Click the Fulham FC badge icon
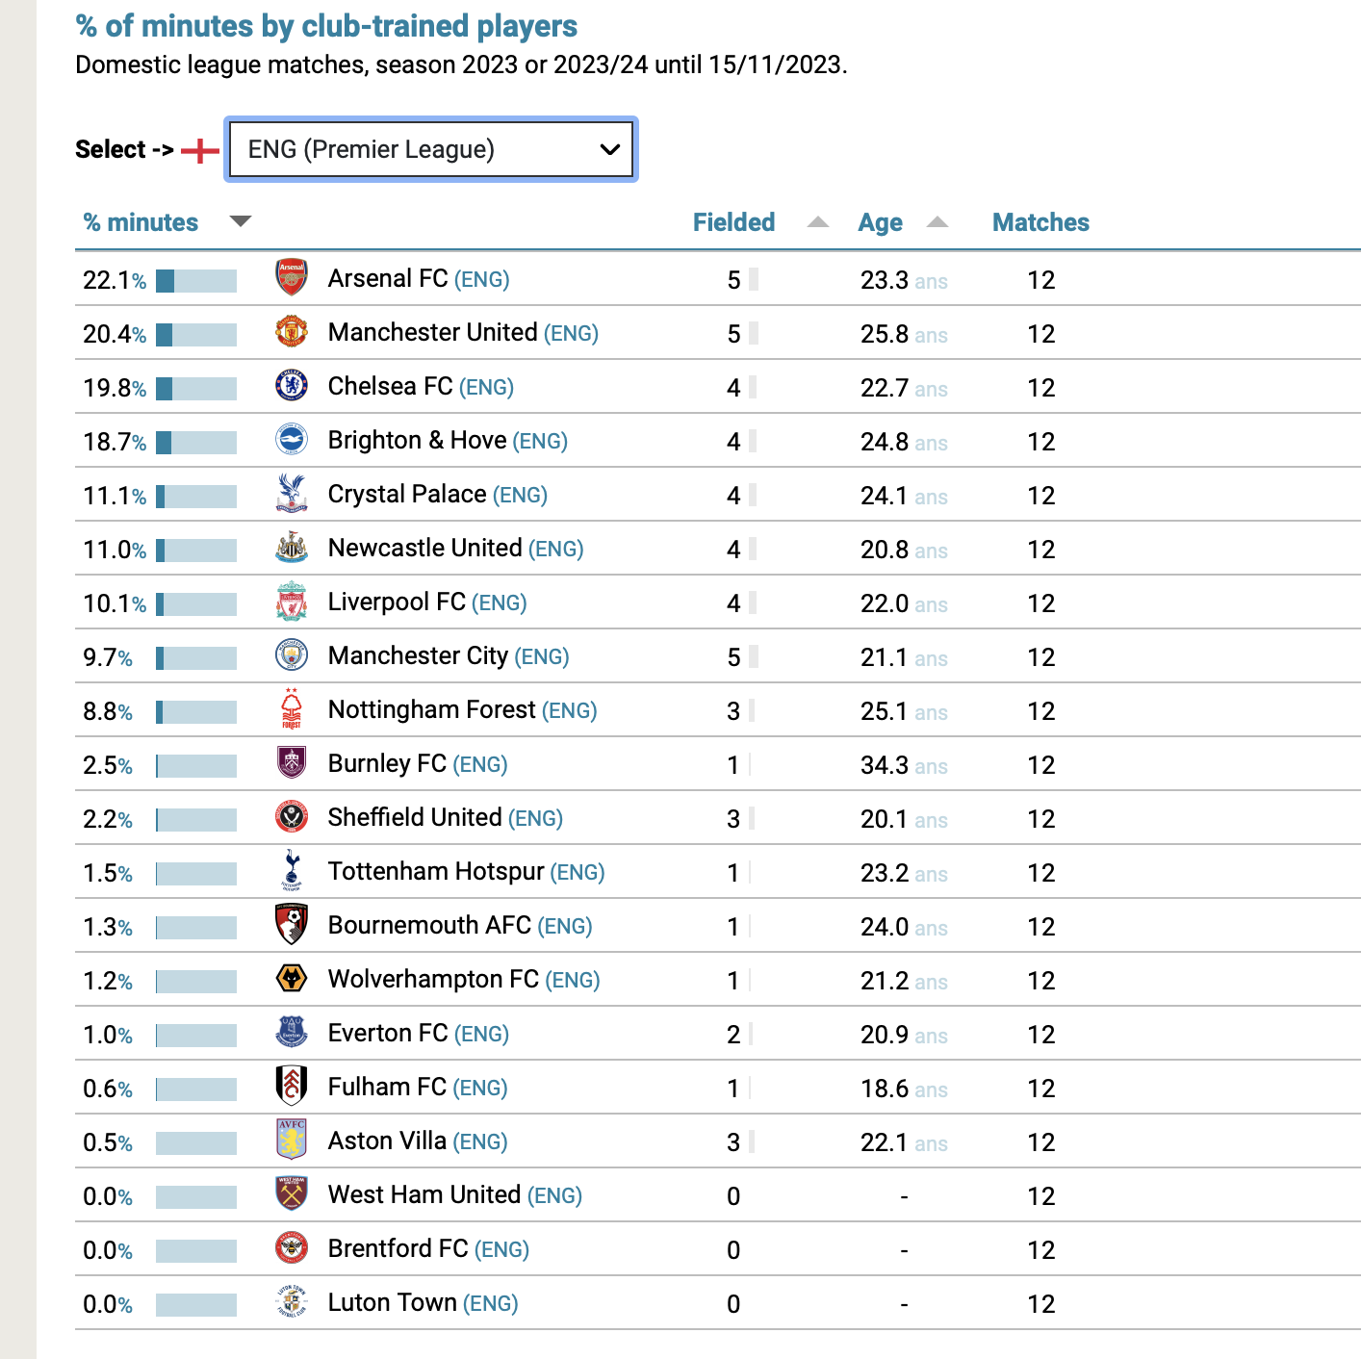The height and width of the screenshot is (1359, 1361). (x=291, y=1086)
